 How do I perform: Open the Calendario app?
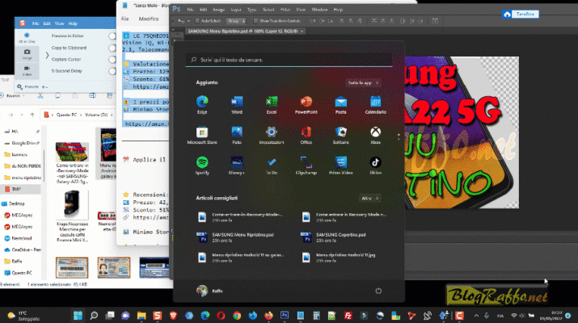[x=375, y=105]
